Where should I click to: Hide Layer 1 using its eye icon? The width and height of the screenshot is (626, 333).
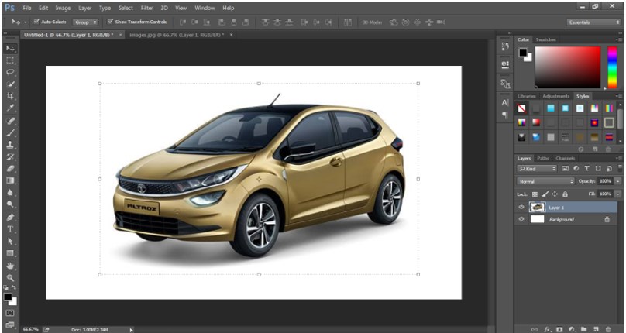[521, 208]
